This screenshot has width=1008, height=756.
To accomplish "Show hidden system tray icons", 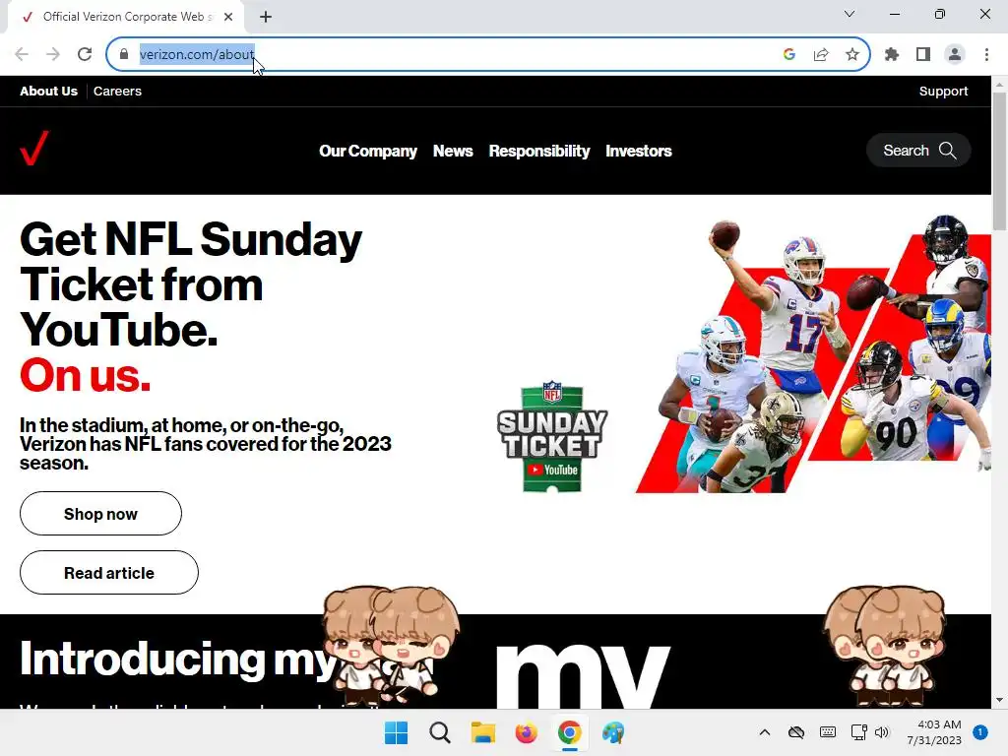I will pyautogui.click(x=764, y=732).
